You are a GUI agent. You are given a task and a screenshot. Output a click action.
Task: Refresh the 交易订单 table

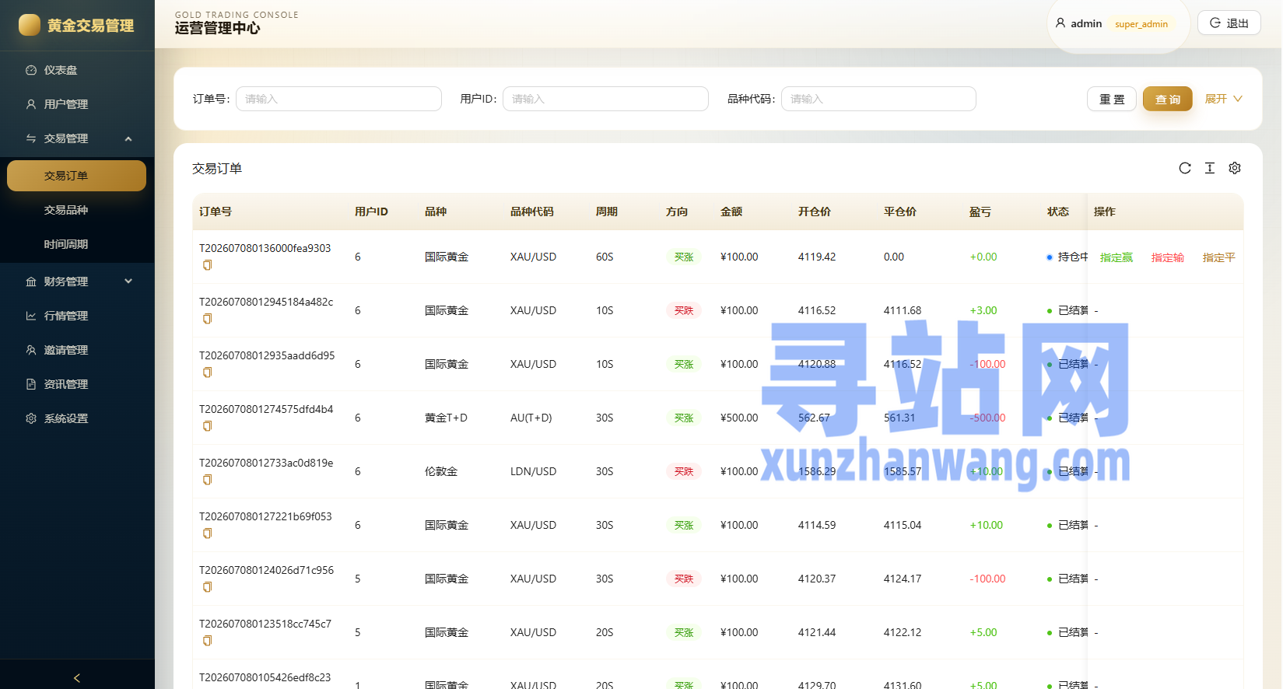1185,168
